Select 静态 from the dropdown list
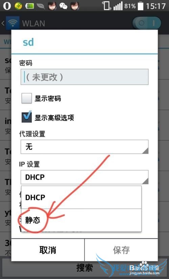The image size is (169, 279). [81, 220]
